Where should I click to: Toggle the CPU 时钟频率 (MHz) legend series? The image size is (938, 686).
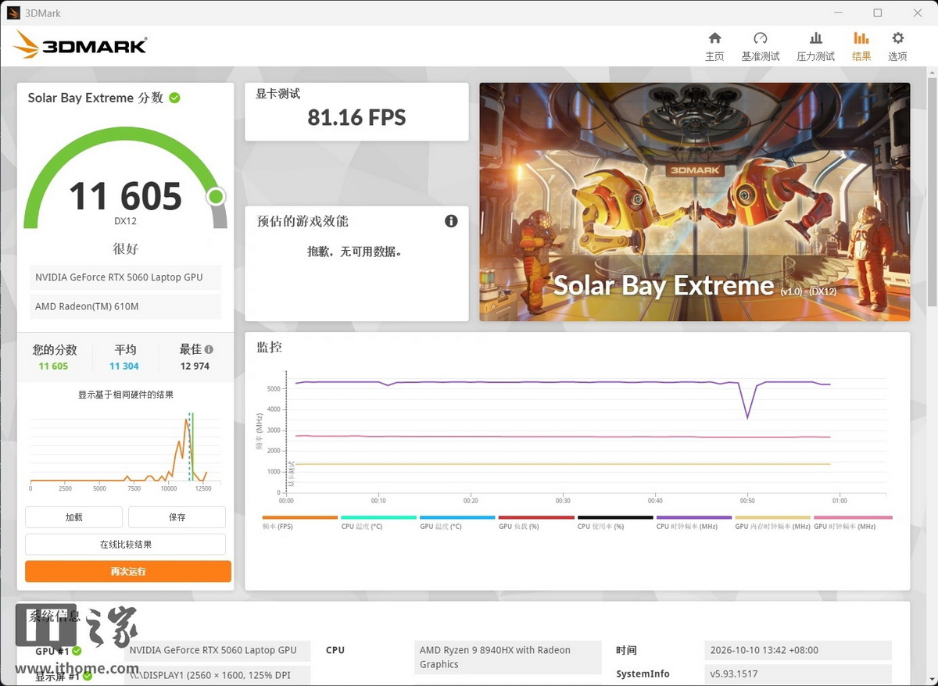694,522
